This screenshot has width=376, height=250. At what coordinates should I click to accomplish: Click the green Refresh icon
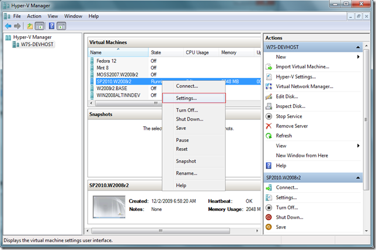pos(269,136)
